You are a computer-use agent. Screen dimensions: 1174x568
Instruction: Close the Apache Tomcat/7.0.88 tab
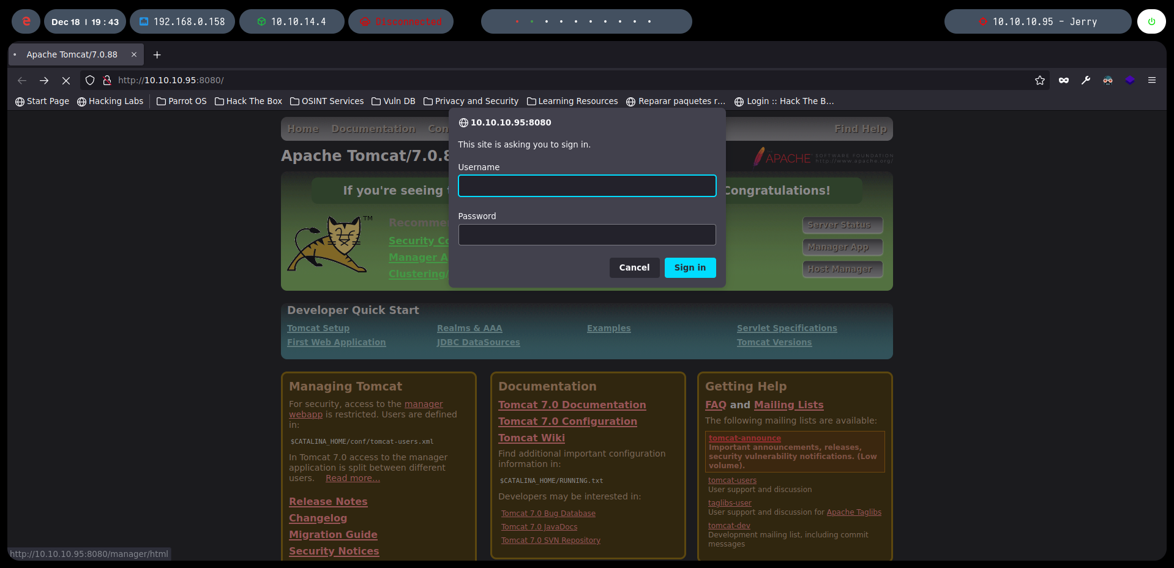(134, 54)
